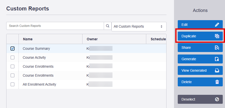Tick the first Course Enrollments checkbox

tap(12, 67)
